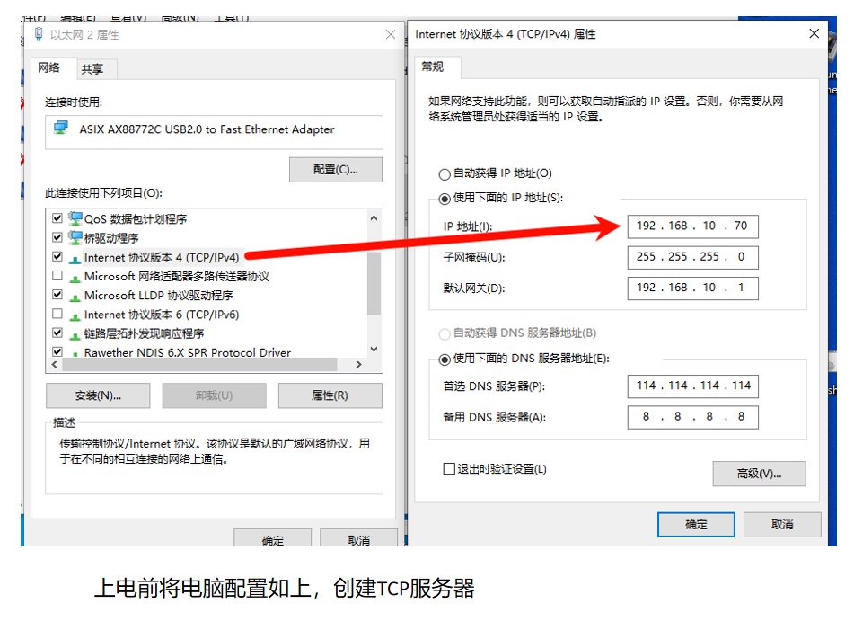Click the QoS 数据包计划程序 item icon
This screenshot has width=854, height=621.
pos(75,218)
